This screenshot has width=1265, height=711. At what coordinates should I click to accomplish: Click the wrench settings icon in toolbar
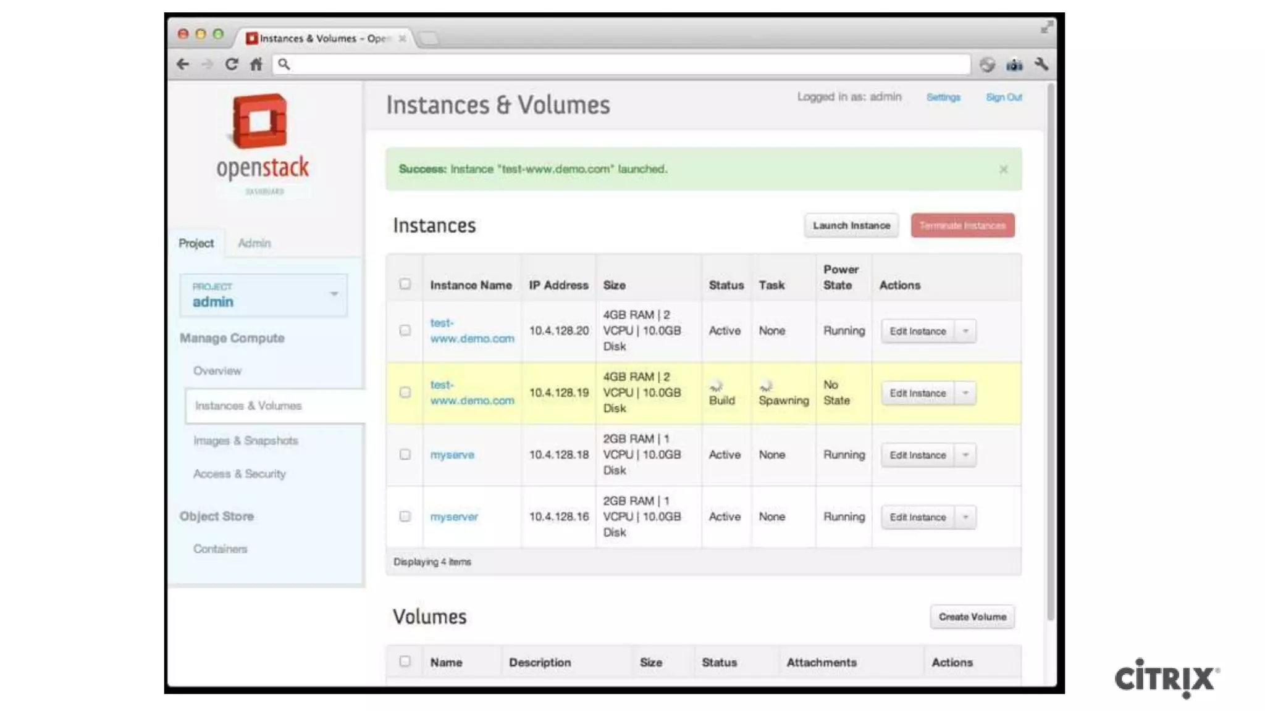(1041, 64)
